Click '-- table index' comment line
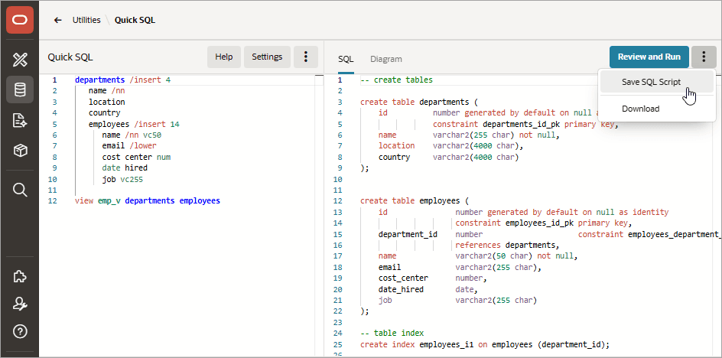Image resolution: width=722 pixels, height=358 pixels. pyautogui.click(x=392, y=333)
